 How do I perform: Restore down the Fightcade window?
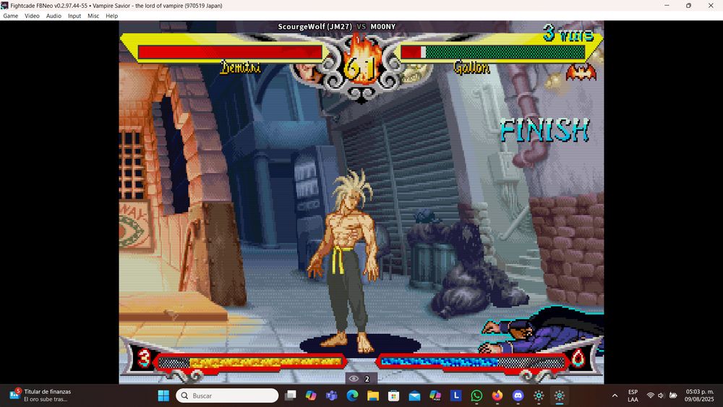click(688, 6)
